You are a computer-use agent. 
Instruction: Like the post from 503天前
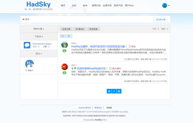(154, 81)
